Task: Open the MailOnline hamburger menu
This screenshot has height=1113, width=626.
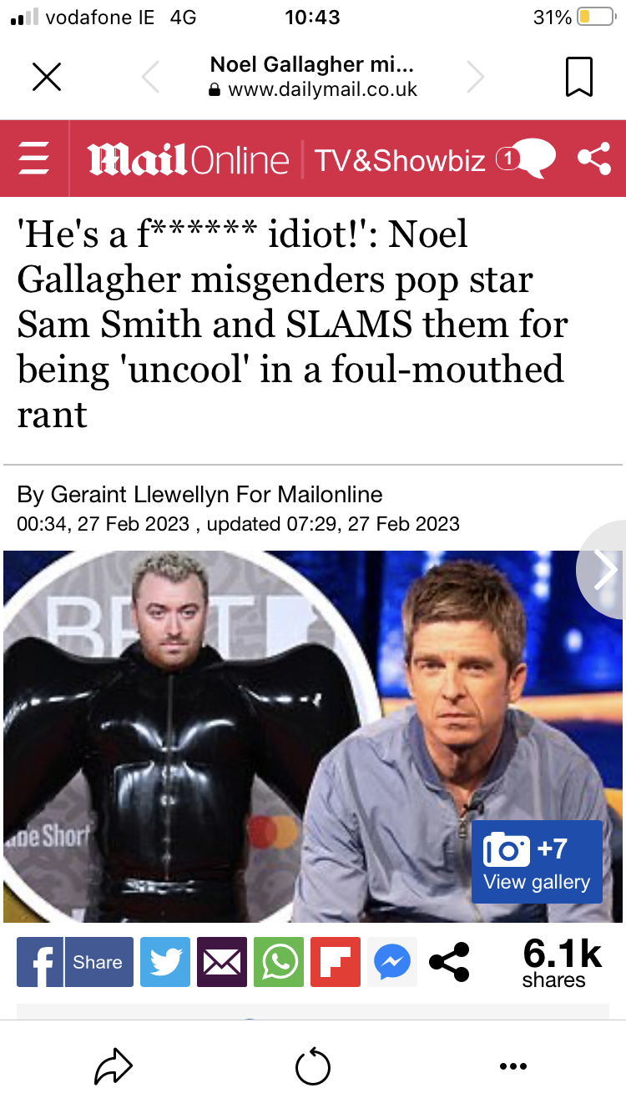Action: click(x=33, y=159)
